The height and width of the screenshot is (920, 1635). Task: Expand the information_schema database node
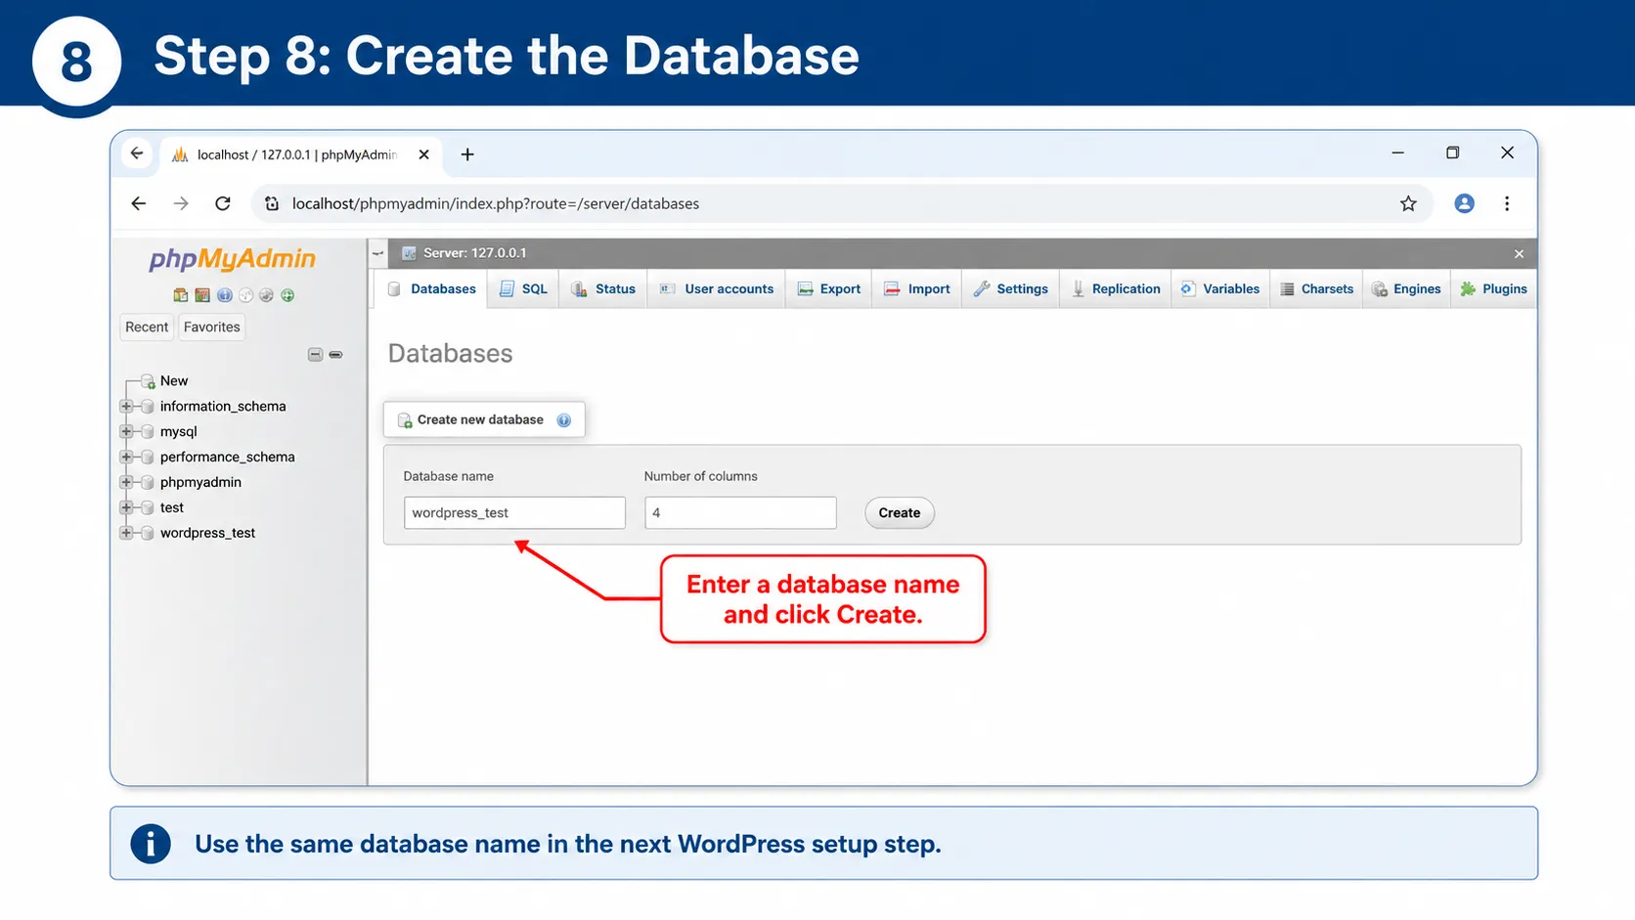pyautogui.click(x=126, y=407)
